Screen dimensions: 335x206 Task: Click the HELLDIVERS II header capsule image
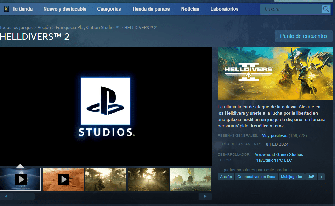[275, 73]
